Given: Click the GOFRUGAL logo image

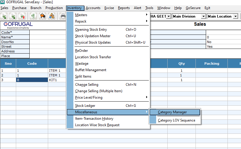Looking at the screenshot, I should pyautogui.click(x=18, y=25).
